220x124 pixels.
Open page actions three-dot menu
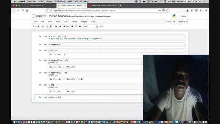[159, 11]
